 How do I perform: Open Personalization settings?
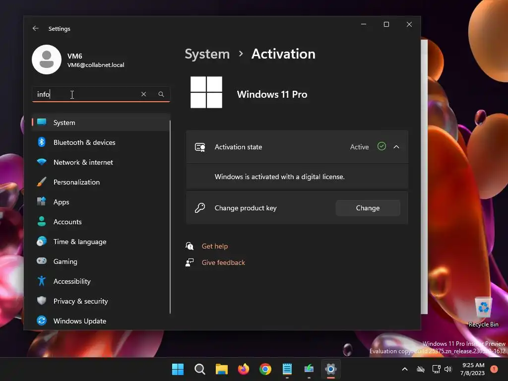[x=101, y=182]
